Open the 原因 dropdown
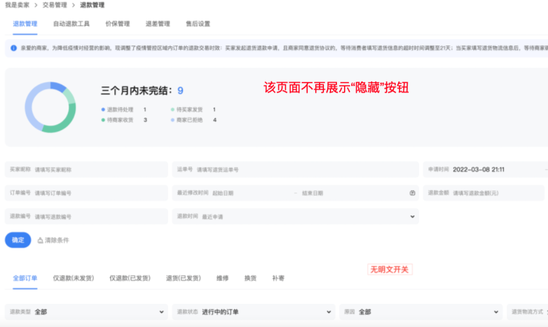Screen dimensions: 548x327 496,312
